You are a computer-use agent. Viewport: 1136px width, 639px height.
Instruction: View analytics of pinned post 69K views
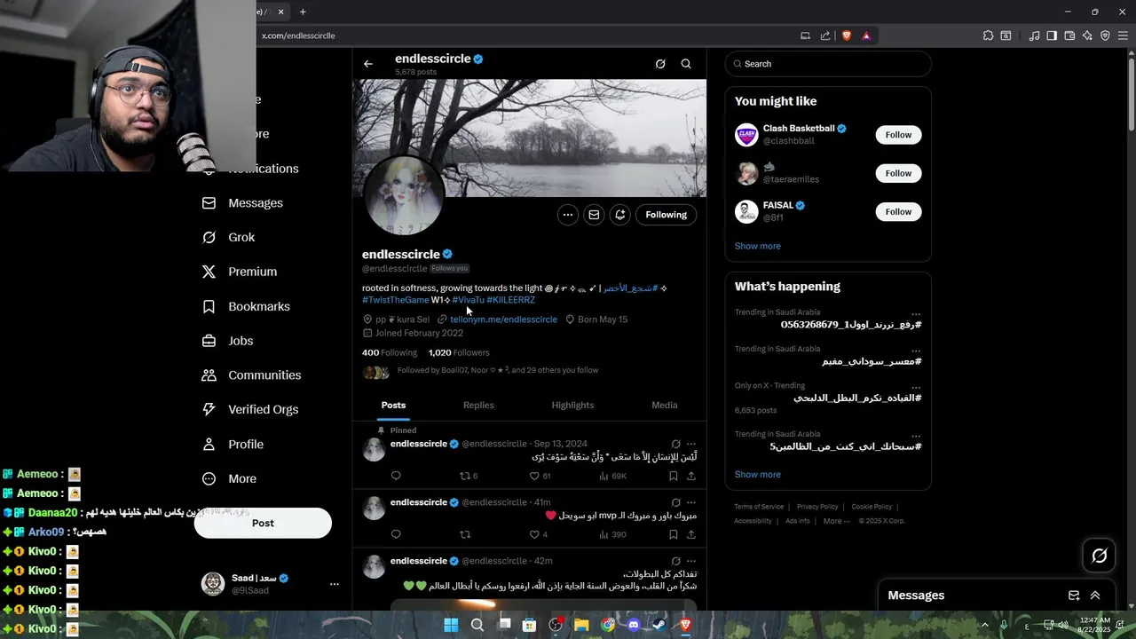coord(612,476)
